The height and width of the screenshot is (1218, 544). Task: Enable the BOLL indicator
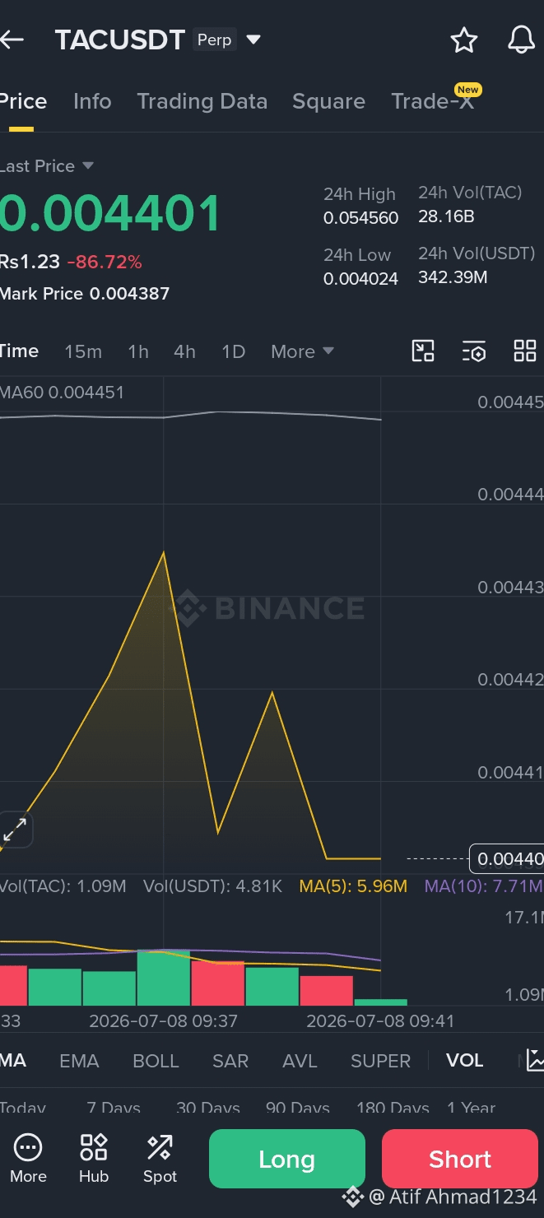pos(156,1061)
